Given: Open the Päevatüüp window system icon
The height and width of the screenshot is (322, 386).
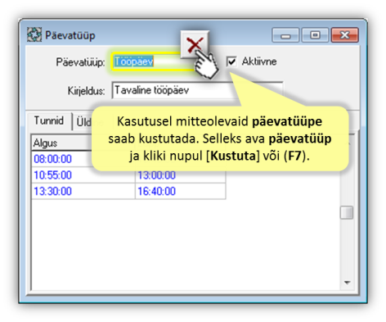Looking at the screenshot, I should tap(34, 34).
